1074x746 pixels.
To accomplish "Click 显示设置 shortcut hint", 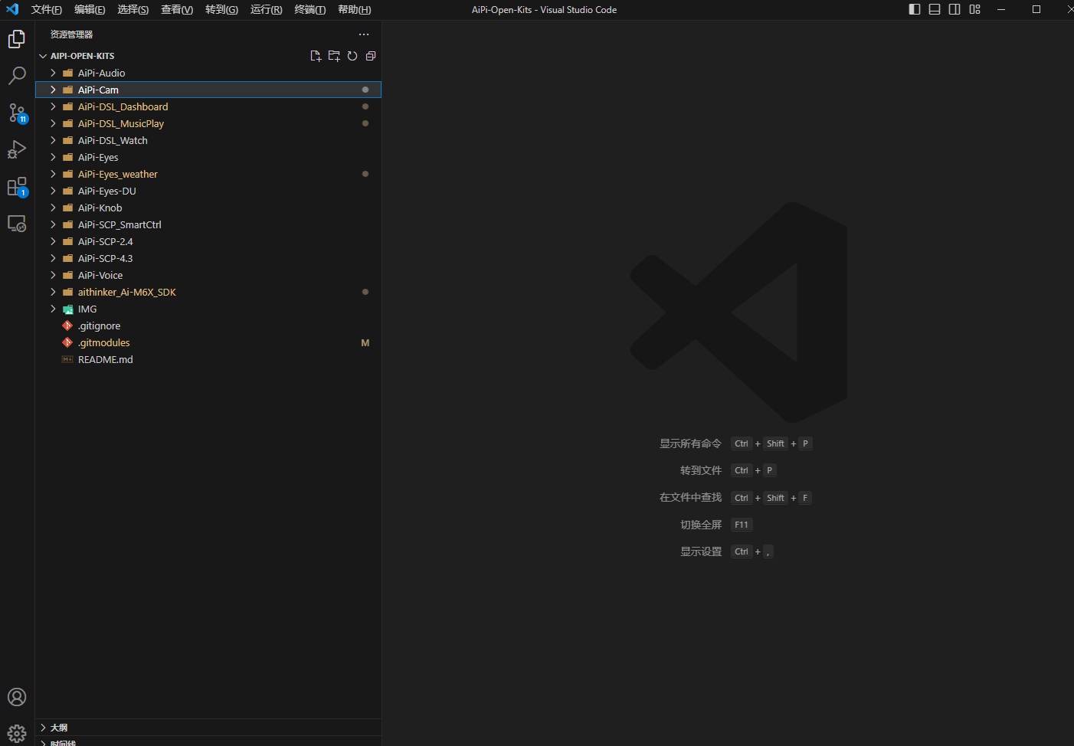I will [701, 551].
